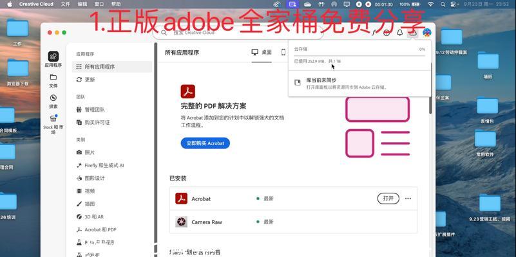Click the cloud status icon in menu bar
This screenshot has width=516, height=257.
coord(308,4)
